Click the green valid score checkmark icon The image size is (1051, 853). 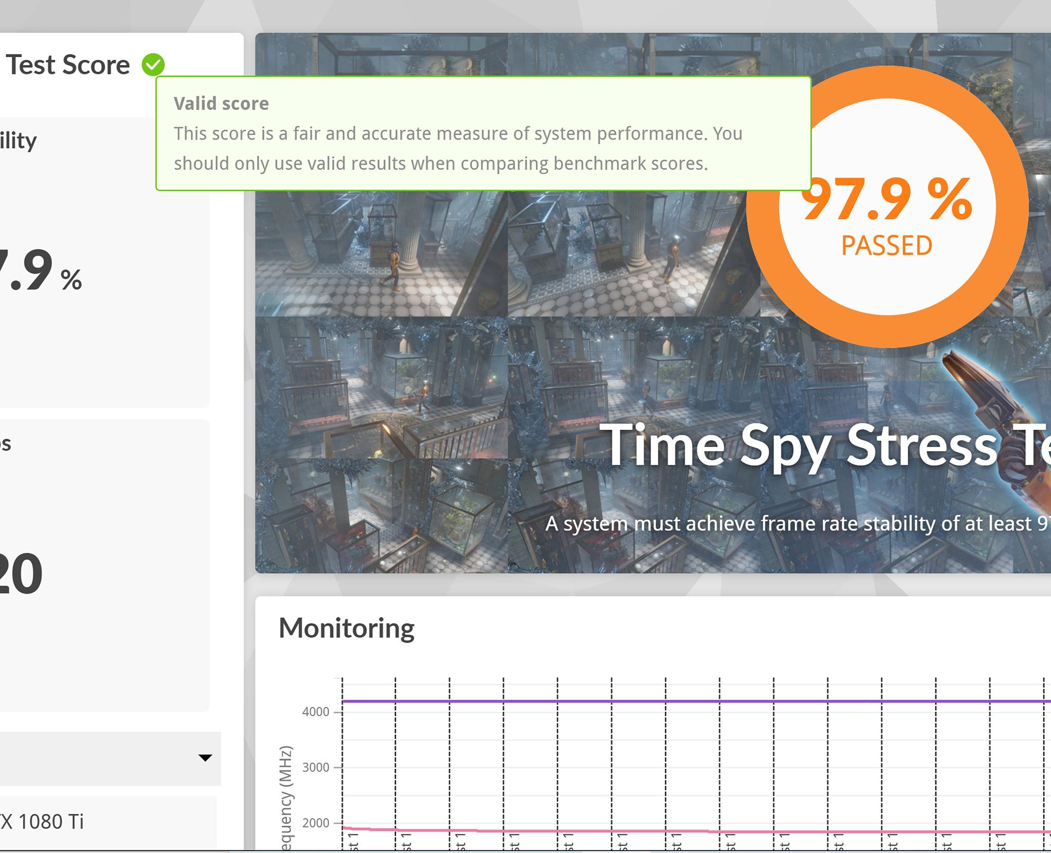(x=153, y=65)
